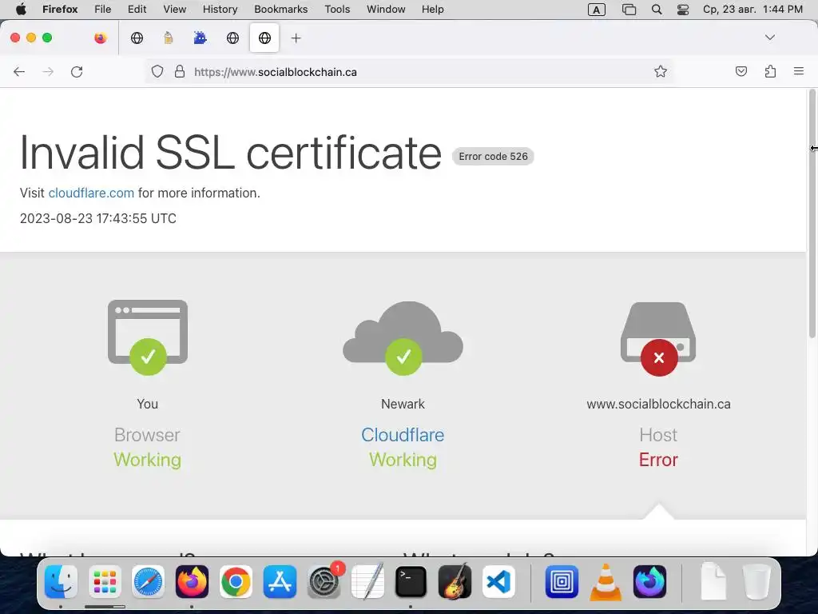Open the Help menu

432,10
